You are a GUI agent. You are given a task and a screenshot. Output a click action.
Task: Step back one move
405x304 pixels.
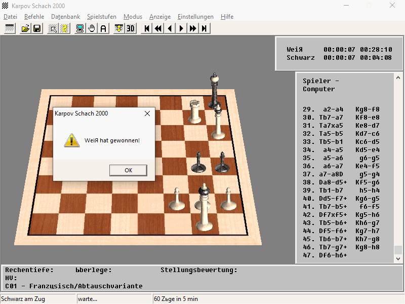tap(170, 28)
